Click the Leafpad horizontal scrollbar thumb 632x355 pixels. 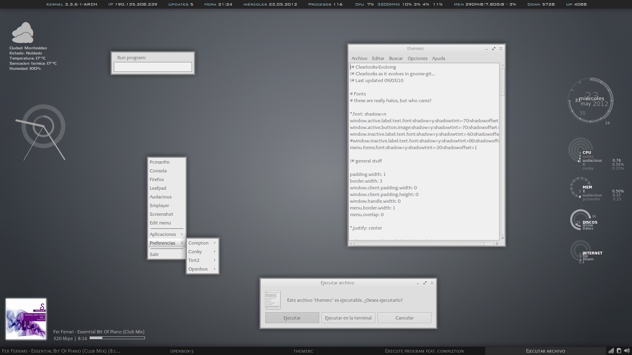tap(419, 244)
